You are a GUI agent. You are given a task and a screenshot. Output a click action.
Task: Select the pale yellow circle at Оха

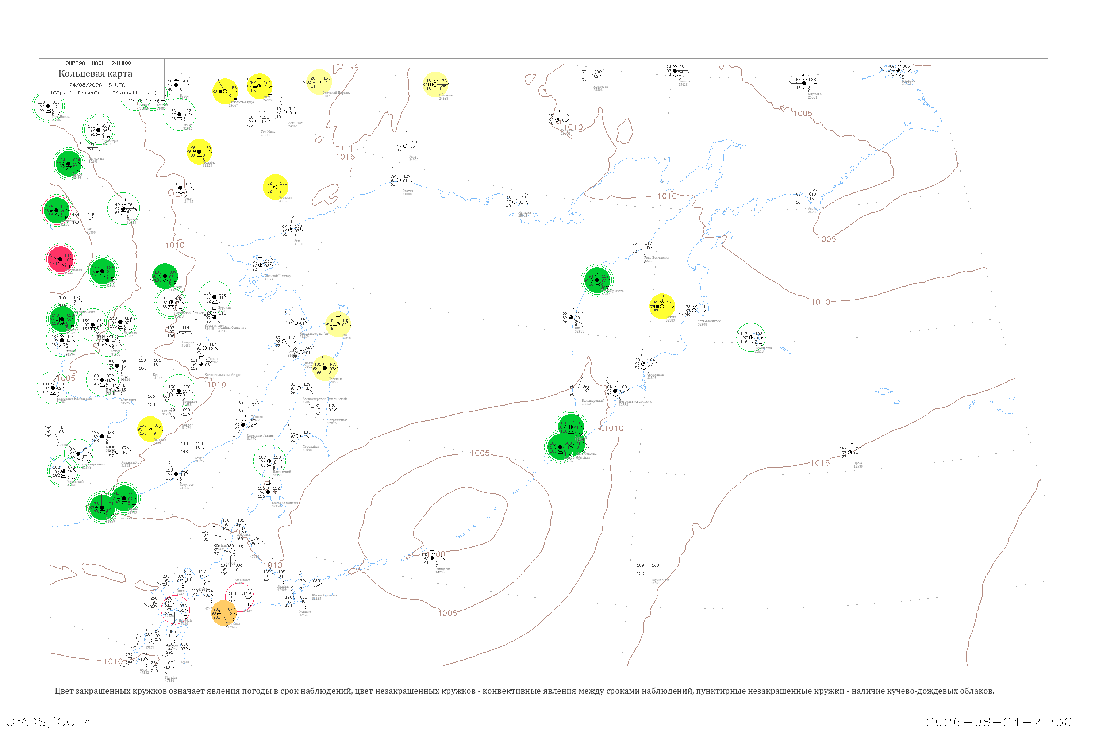[338, 324]
